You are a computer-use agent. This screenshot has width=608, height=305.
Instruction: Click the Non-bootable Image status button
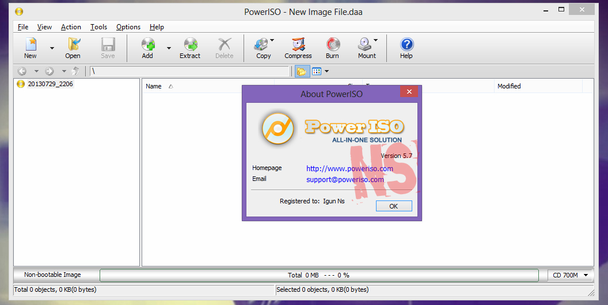[53, 275]
